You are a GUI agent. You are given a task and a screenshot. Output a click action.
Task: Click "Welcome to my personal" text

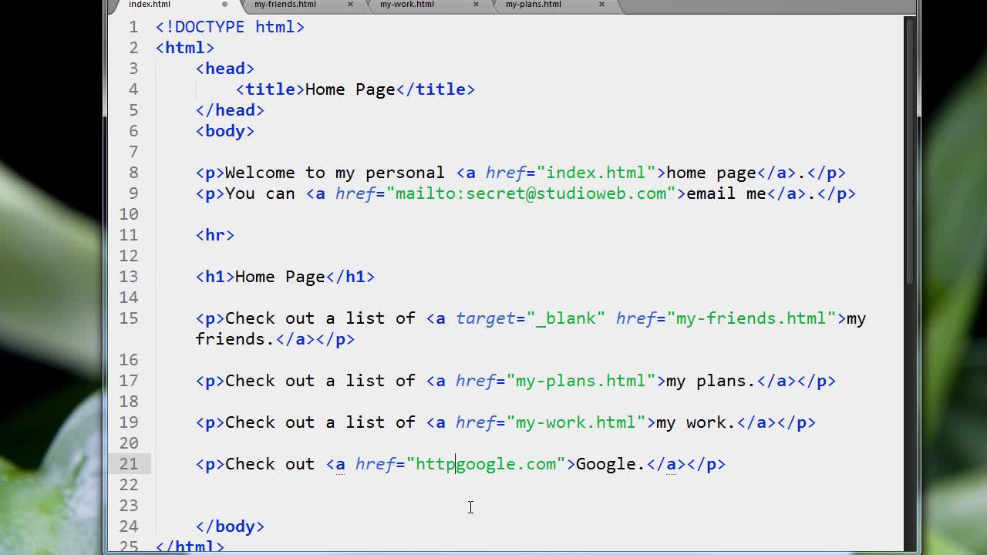click(x=335, y=173)
